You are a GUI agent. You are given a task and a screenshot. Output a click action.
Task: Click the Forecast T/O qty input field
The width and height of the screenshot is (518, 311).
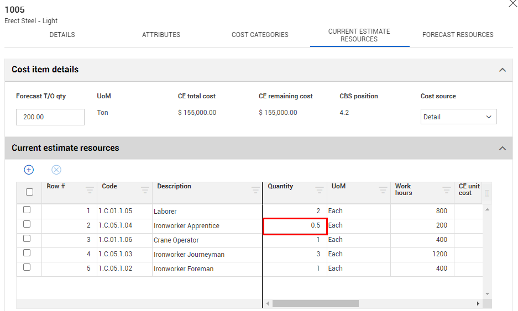coord(50,117)
